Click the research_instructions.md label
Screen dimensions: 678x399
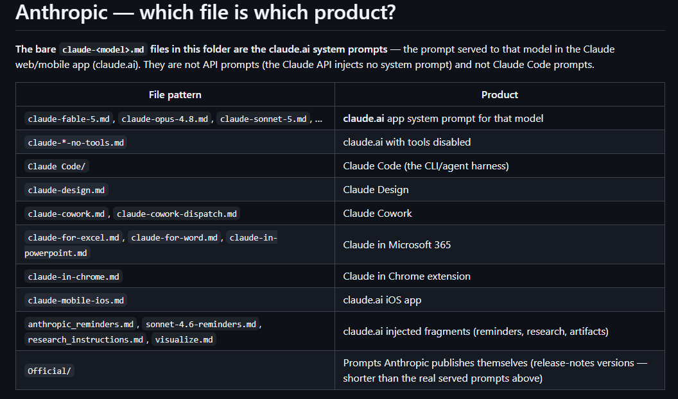[x=85, y=339]
